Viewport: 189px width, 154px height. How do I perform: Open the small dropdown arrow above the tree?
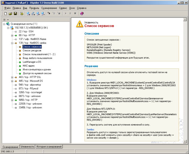click(8, 20)
